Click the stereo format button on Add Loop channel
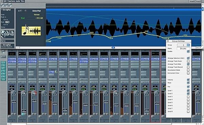Screen dimensions: 204x125 coord(10,117)
